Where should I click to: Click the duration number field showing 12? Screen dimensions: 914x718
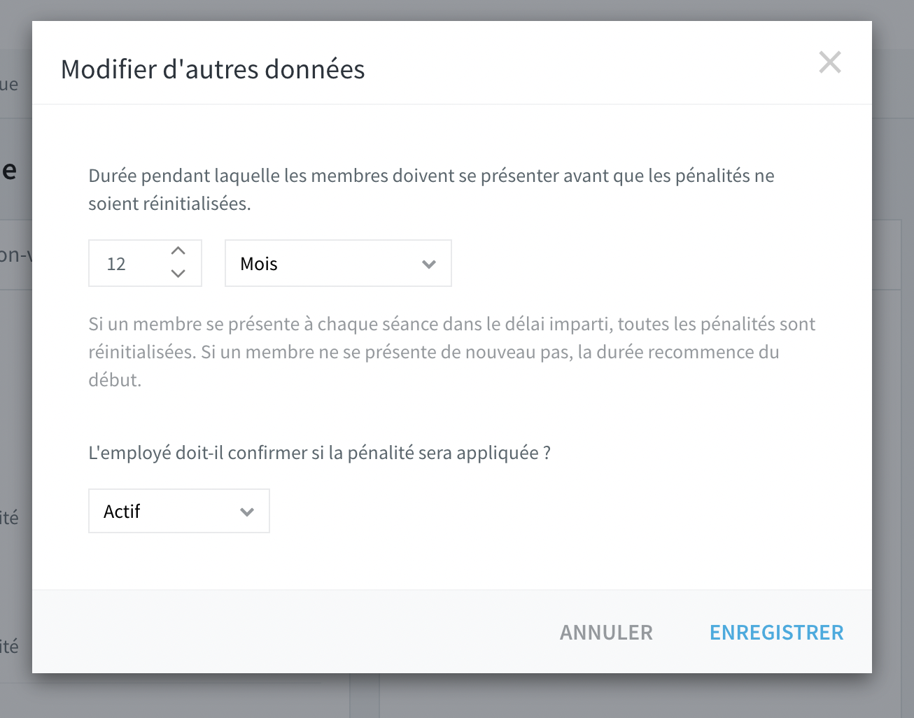point(145,263)
